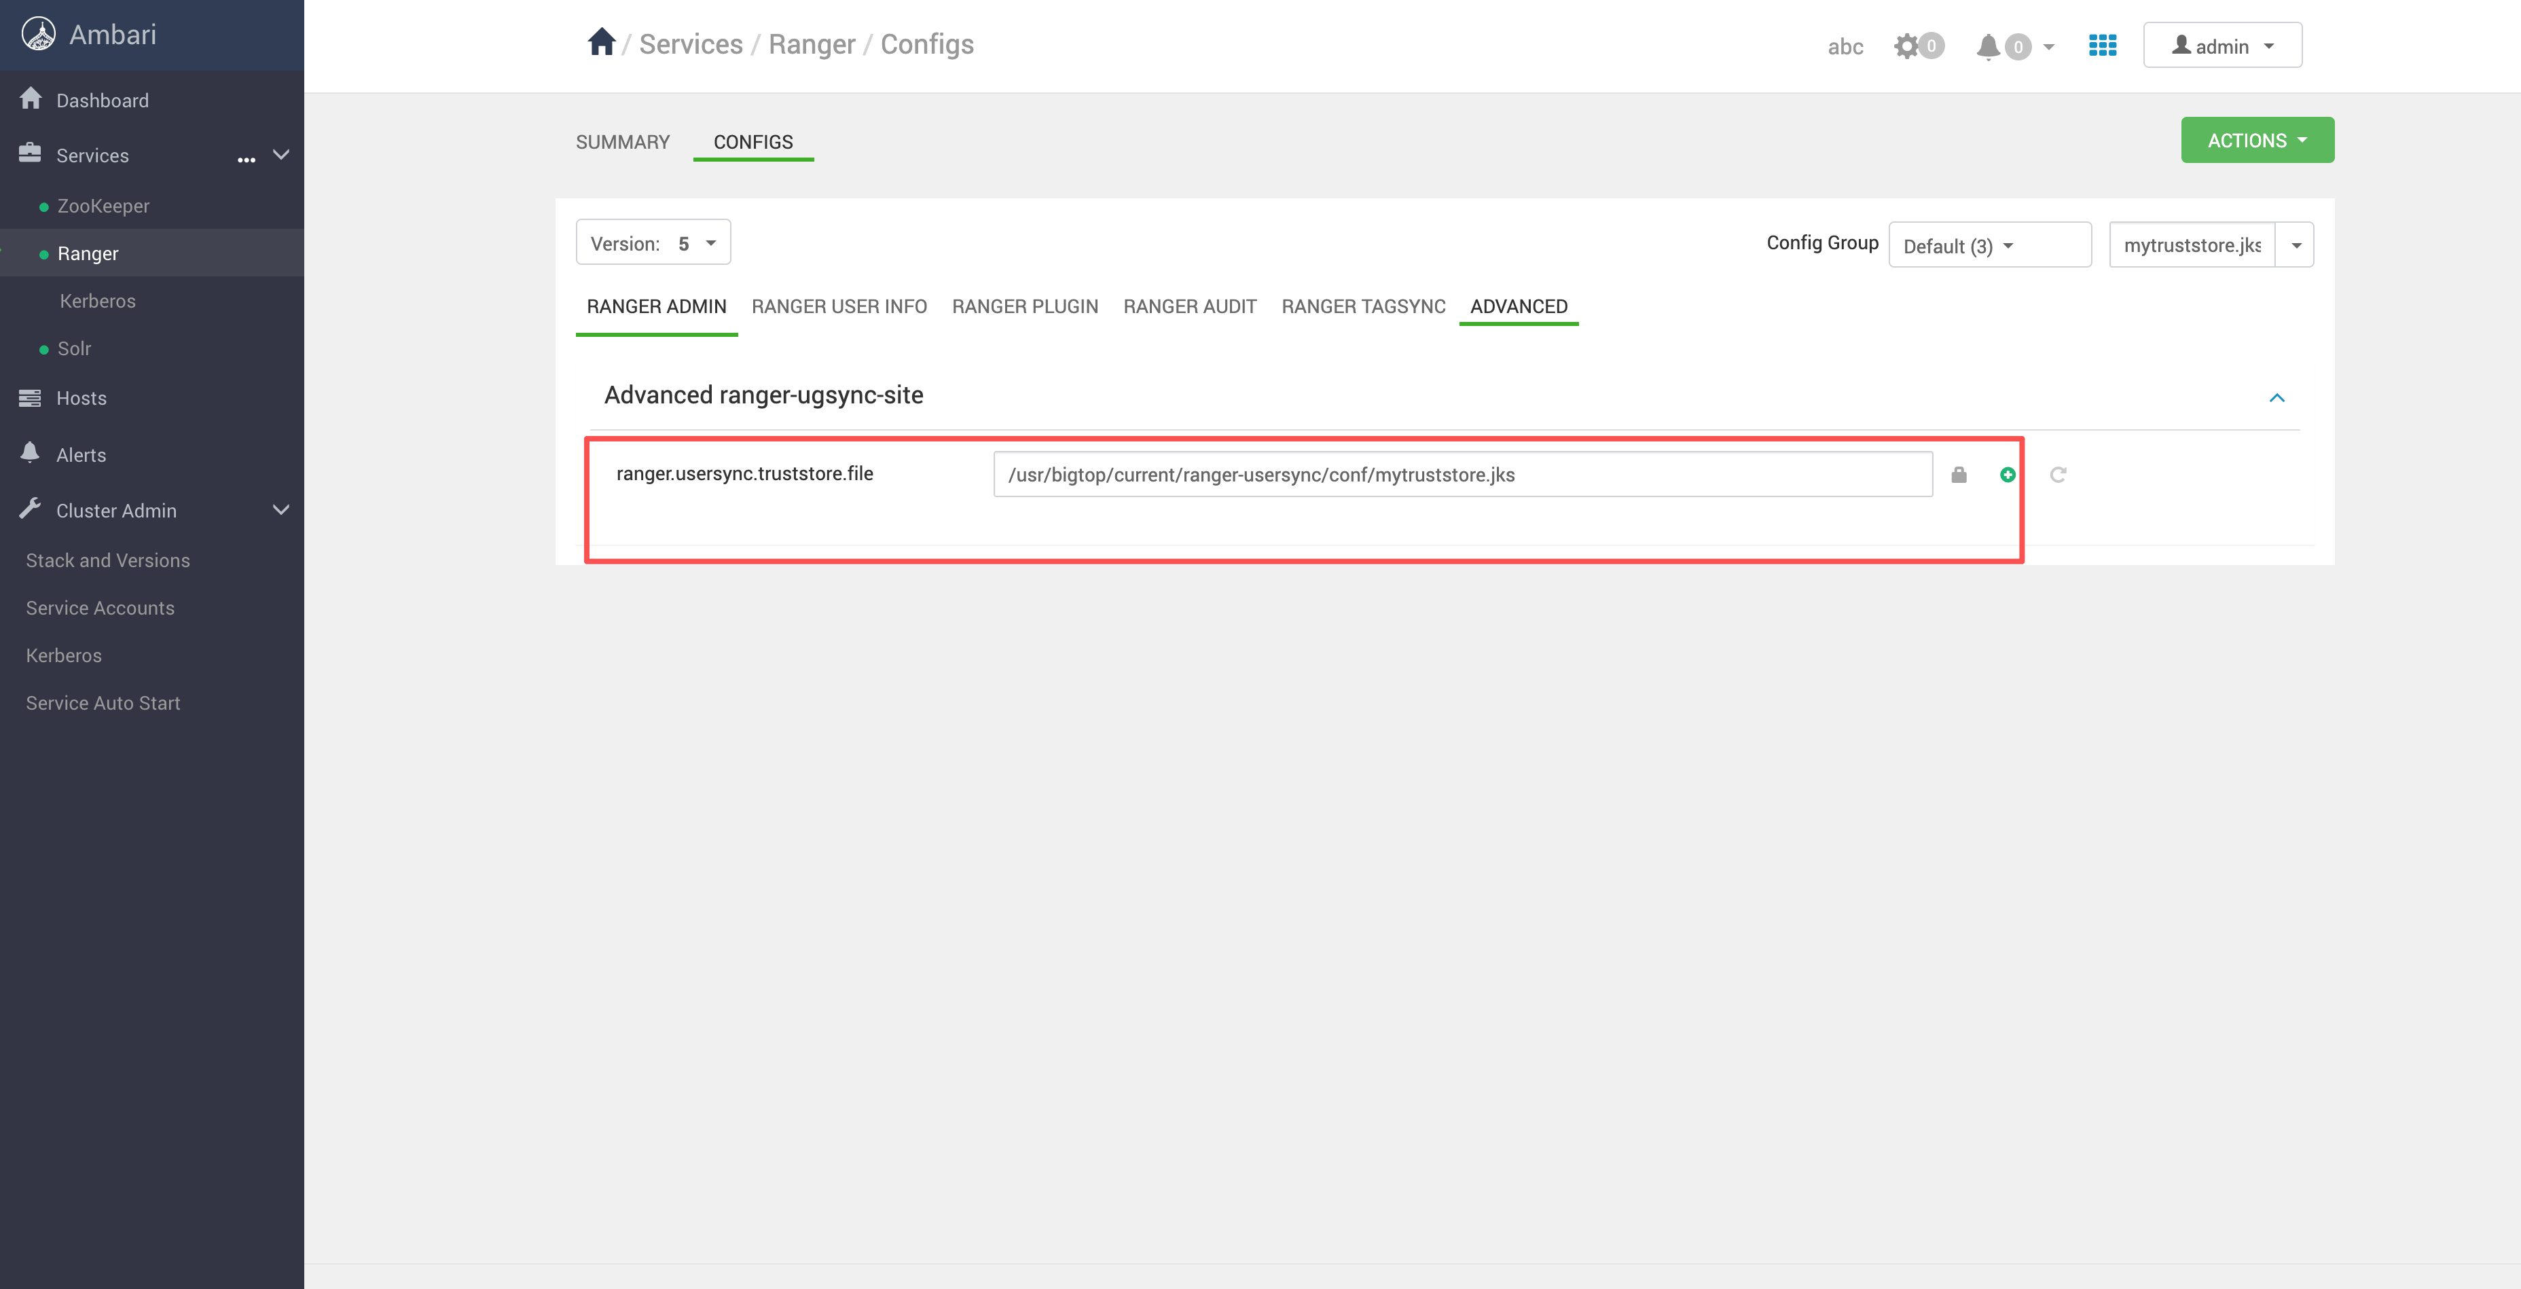Collapse Advanced ranger-ugsync-site section
Screen dimensions: 2521x1289
[2277, 397]
